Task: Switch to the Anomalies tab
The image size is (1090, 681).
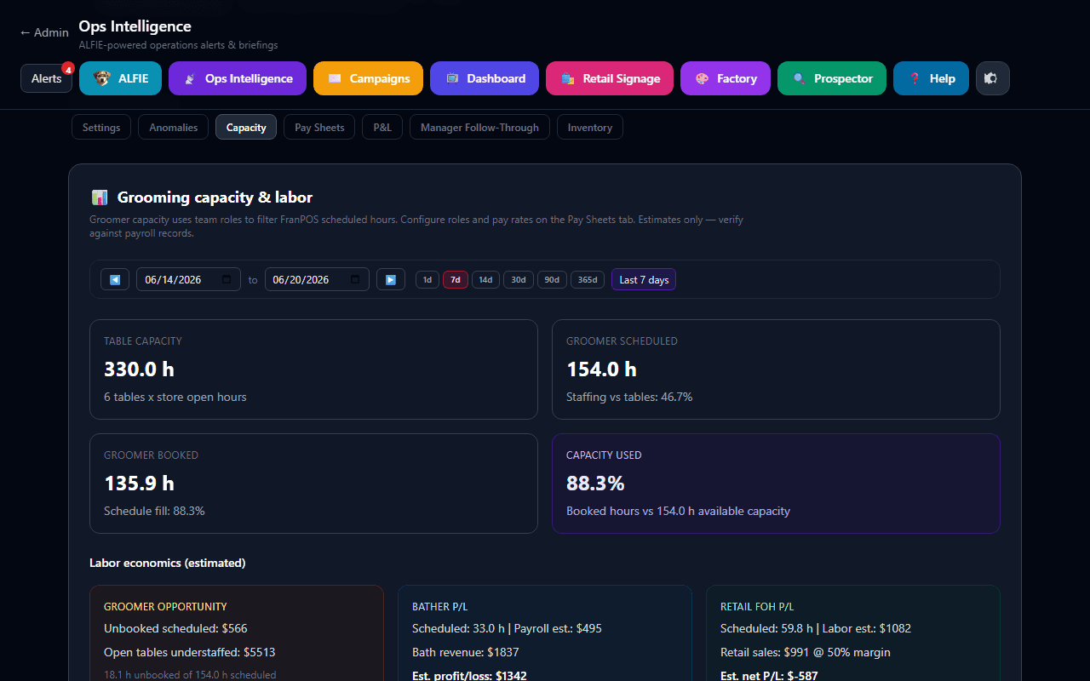Action: [173, 127]
